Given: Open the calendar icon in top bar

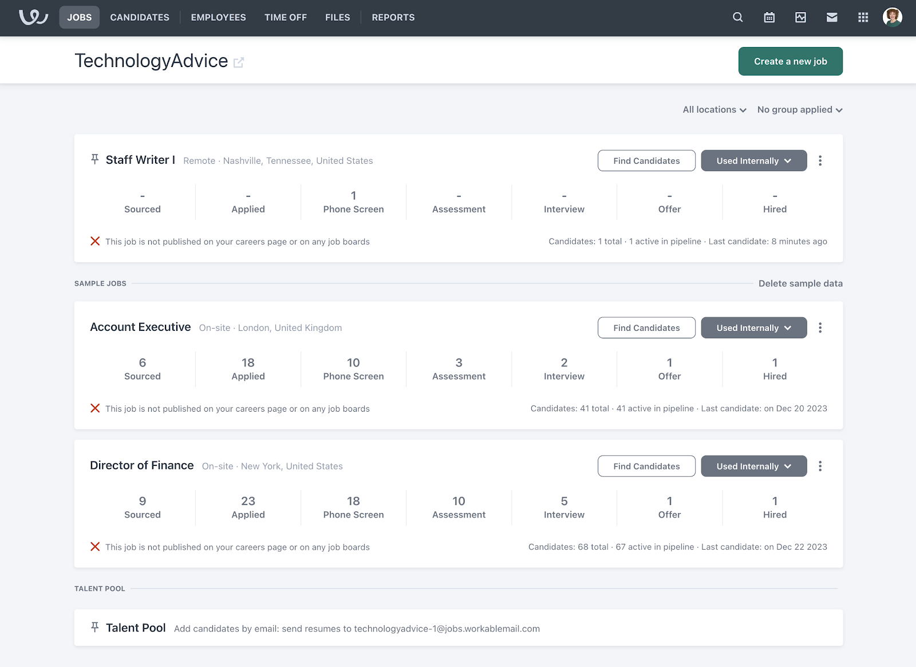Looking at the screenshot, I should 769,17.
